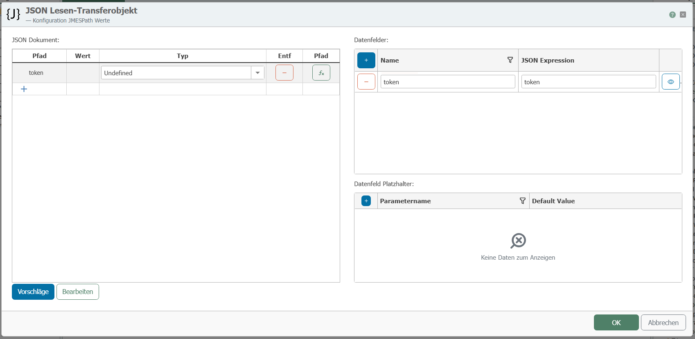The image size is (695, 339).
Task: Click the Undefined type combo box field
Action: click(x=176, y=73)
